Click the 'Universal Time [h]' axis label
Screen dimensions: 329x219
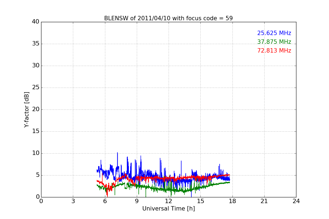[x=168, y=209]
